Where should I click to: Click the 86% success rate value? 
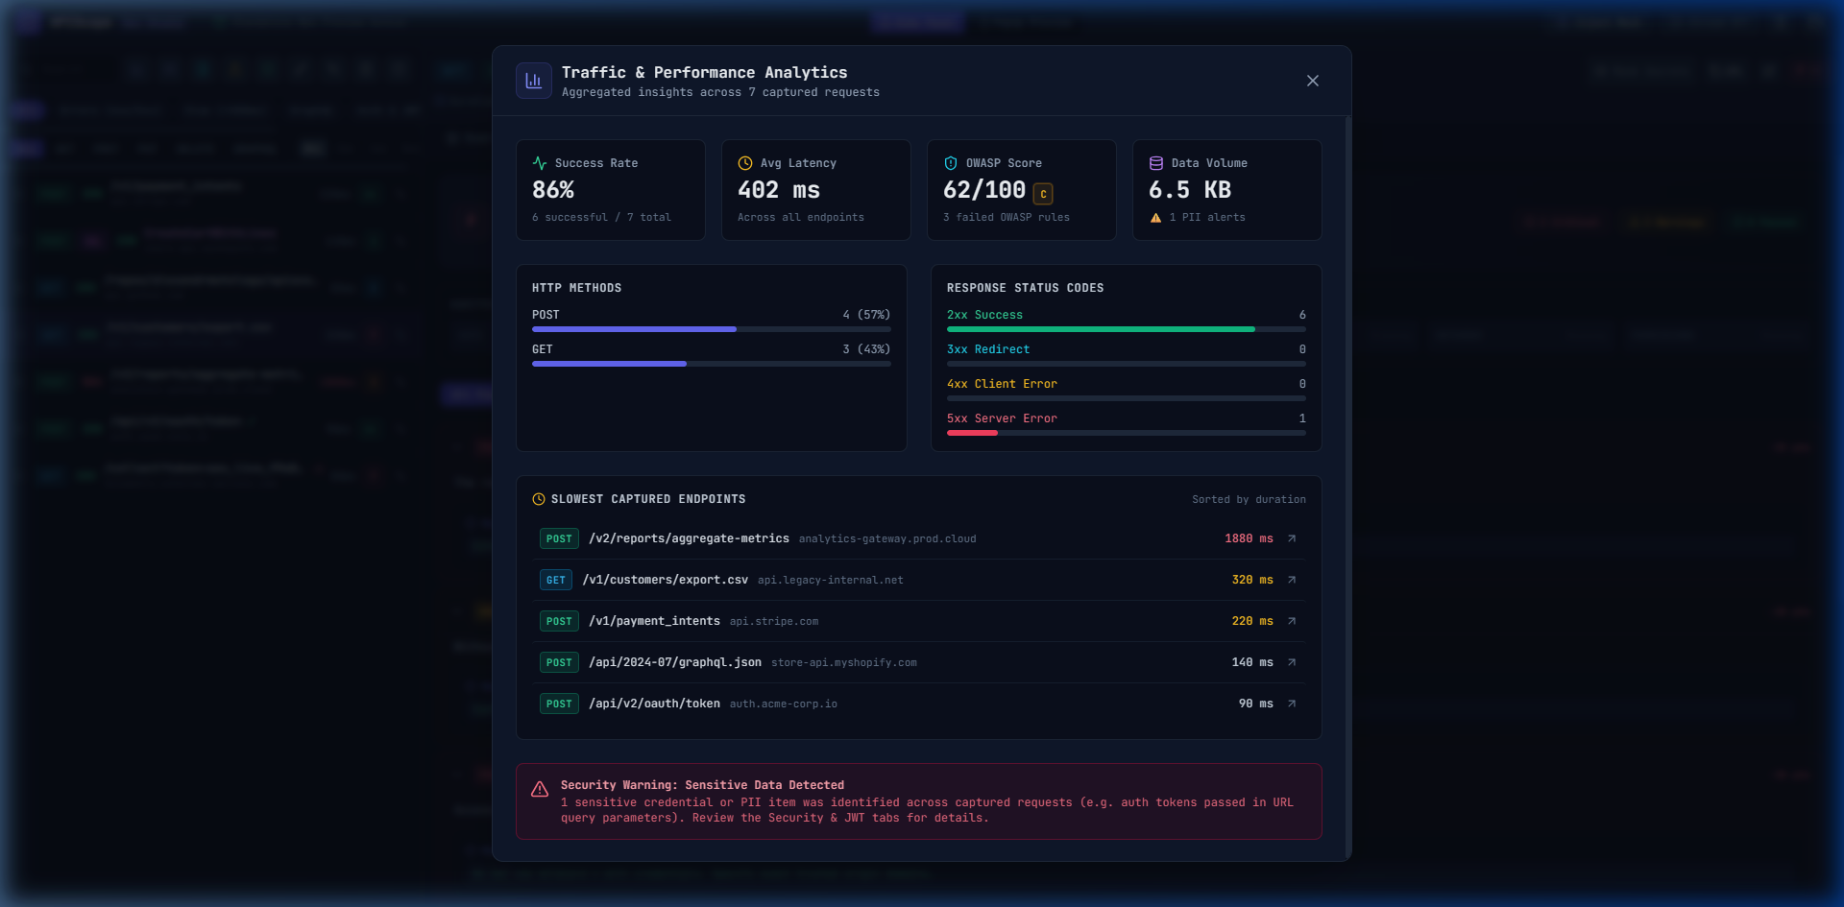coord(553,190)
